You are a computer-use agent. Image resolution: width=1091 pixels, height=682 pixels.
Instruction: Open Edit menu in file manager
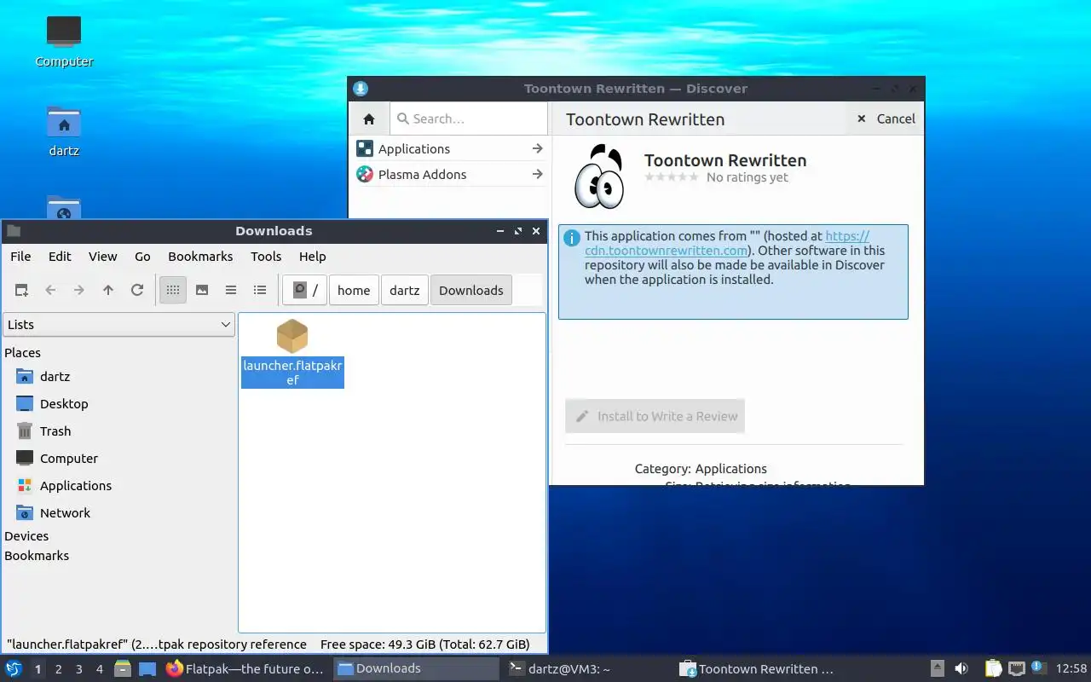(60, 256)
